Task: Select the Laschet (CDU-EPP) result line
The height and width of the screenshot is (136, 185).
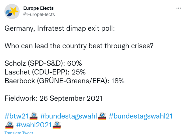Action: tap(45, 72)
